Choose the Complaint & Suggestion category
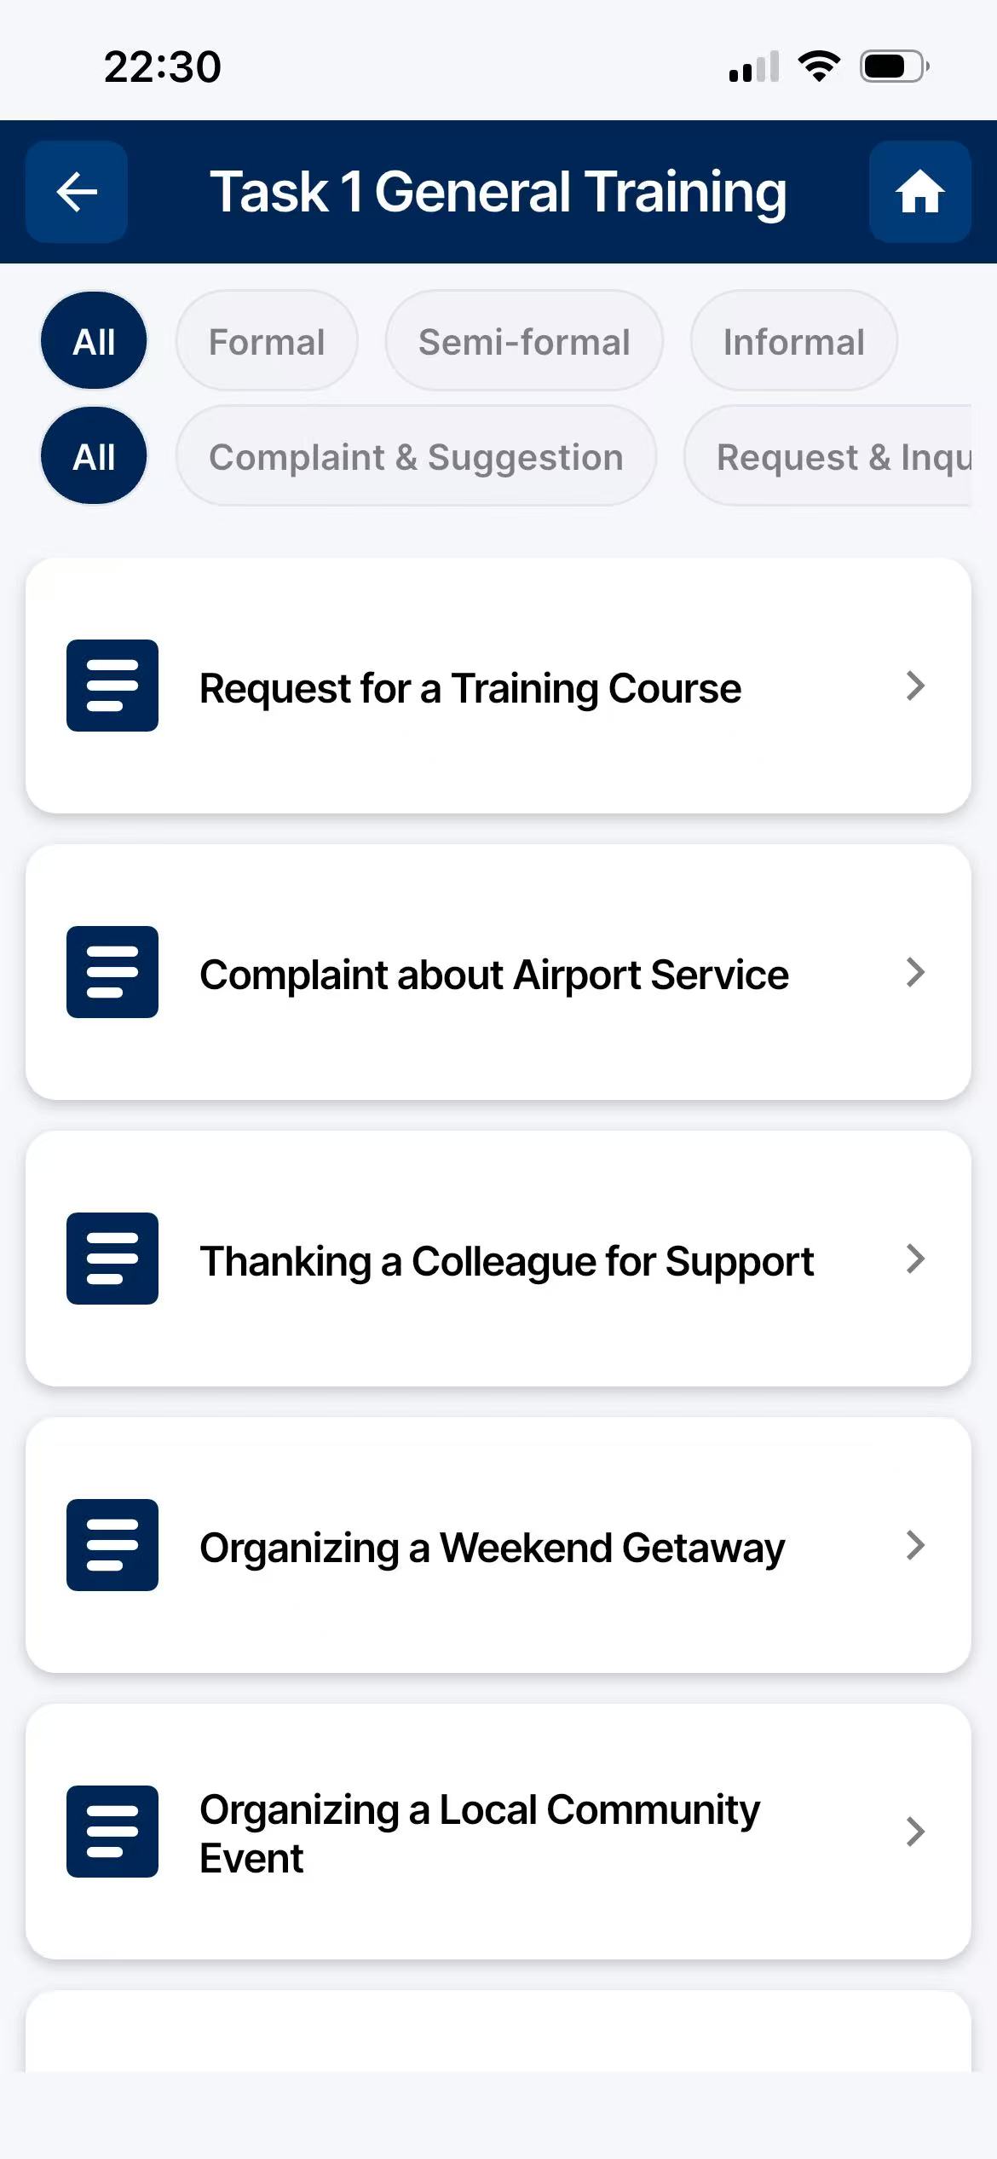Image resolution: width=997 pixels, height=2159 pixels. [x=416, y=456]
